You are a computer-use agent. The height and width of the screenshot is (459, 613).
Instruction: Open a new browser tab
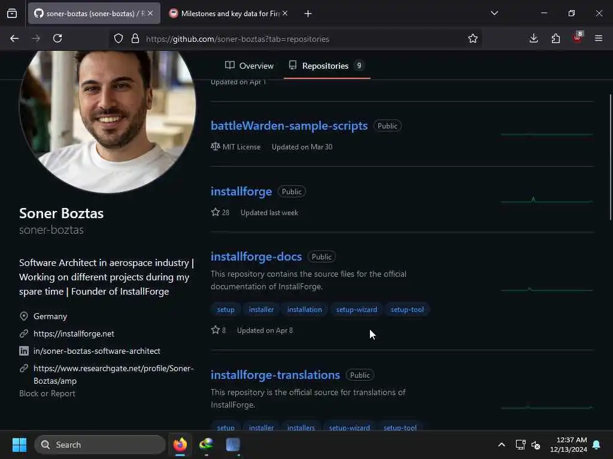pyautogui.click(x=308, y=14)
